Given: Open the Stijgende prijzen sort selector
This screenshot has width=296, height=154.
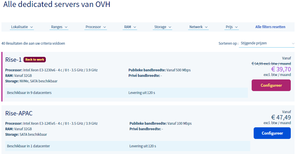Looking at the screenshot, I should (266, 43).
